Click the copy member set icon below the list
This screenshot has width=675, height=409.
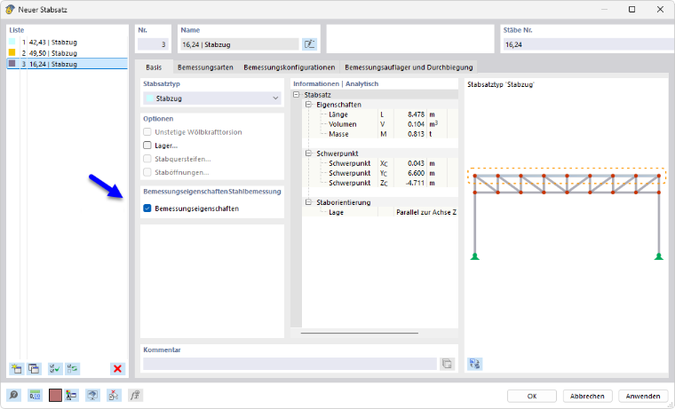(x=34, y=368)
